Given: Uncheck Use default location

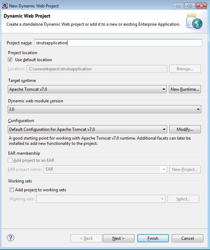Looking at the screenshot, I should coord(10,60).
